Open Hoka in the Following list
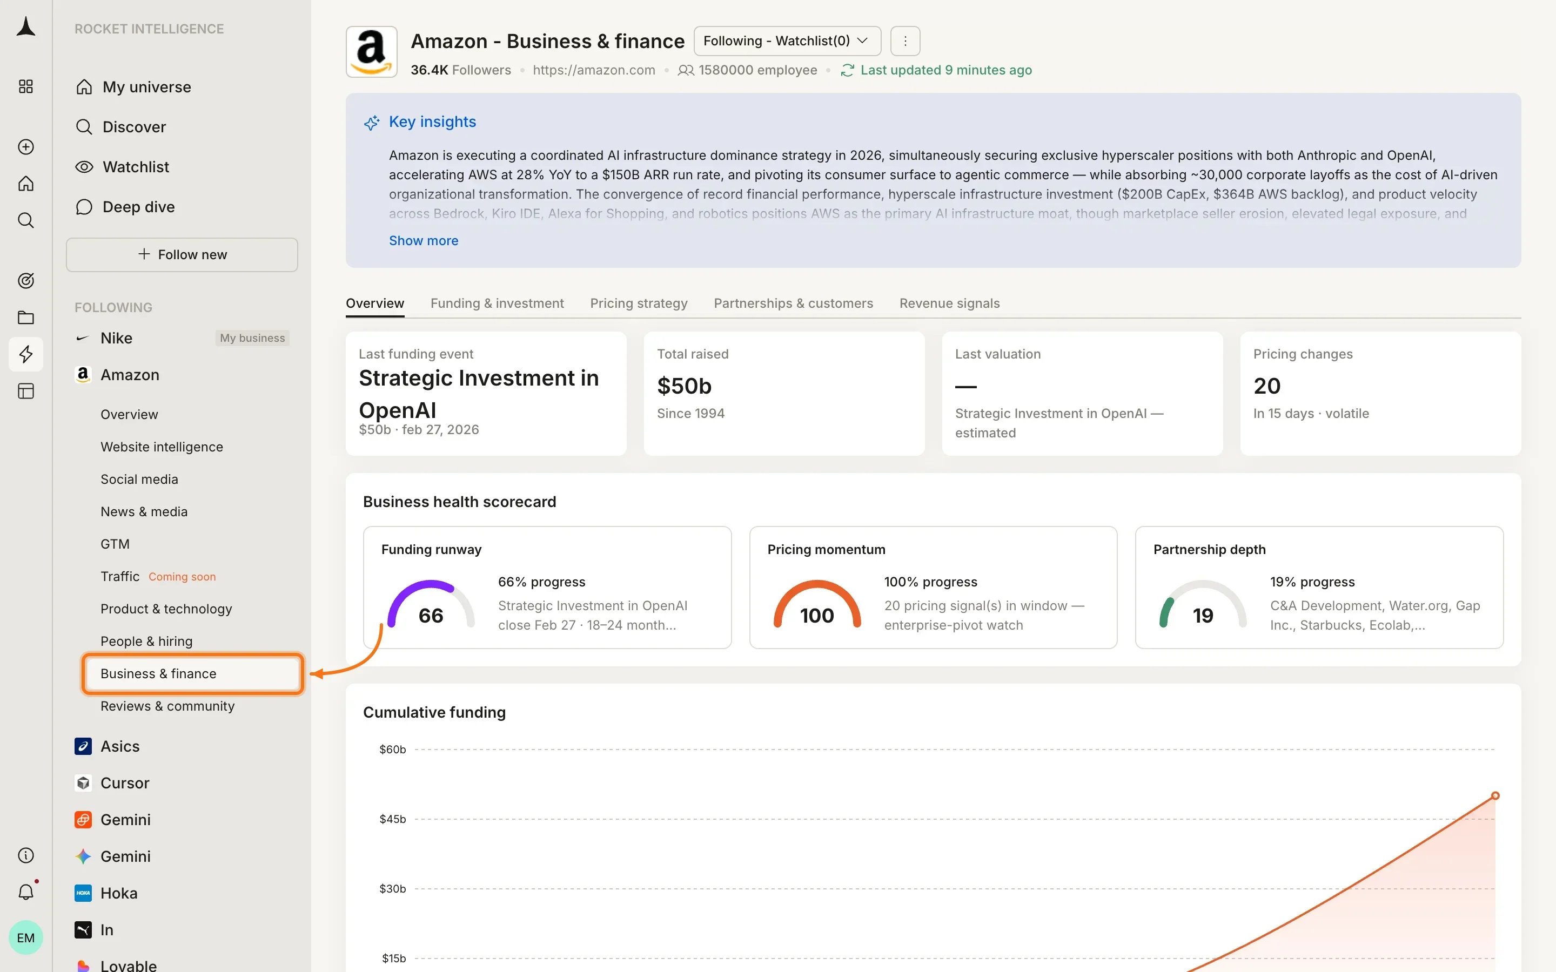The height and width of the screenshot is (972, 1556). 119,893
